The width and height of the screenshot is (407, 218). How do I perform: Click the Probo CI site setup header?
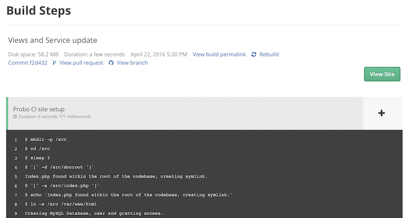[x=39, y=109]
